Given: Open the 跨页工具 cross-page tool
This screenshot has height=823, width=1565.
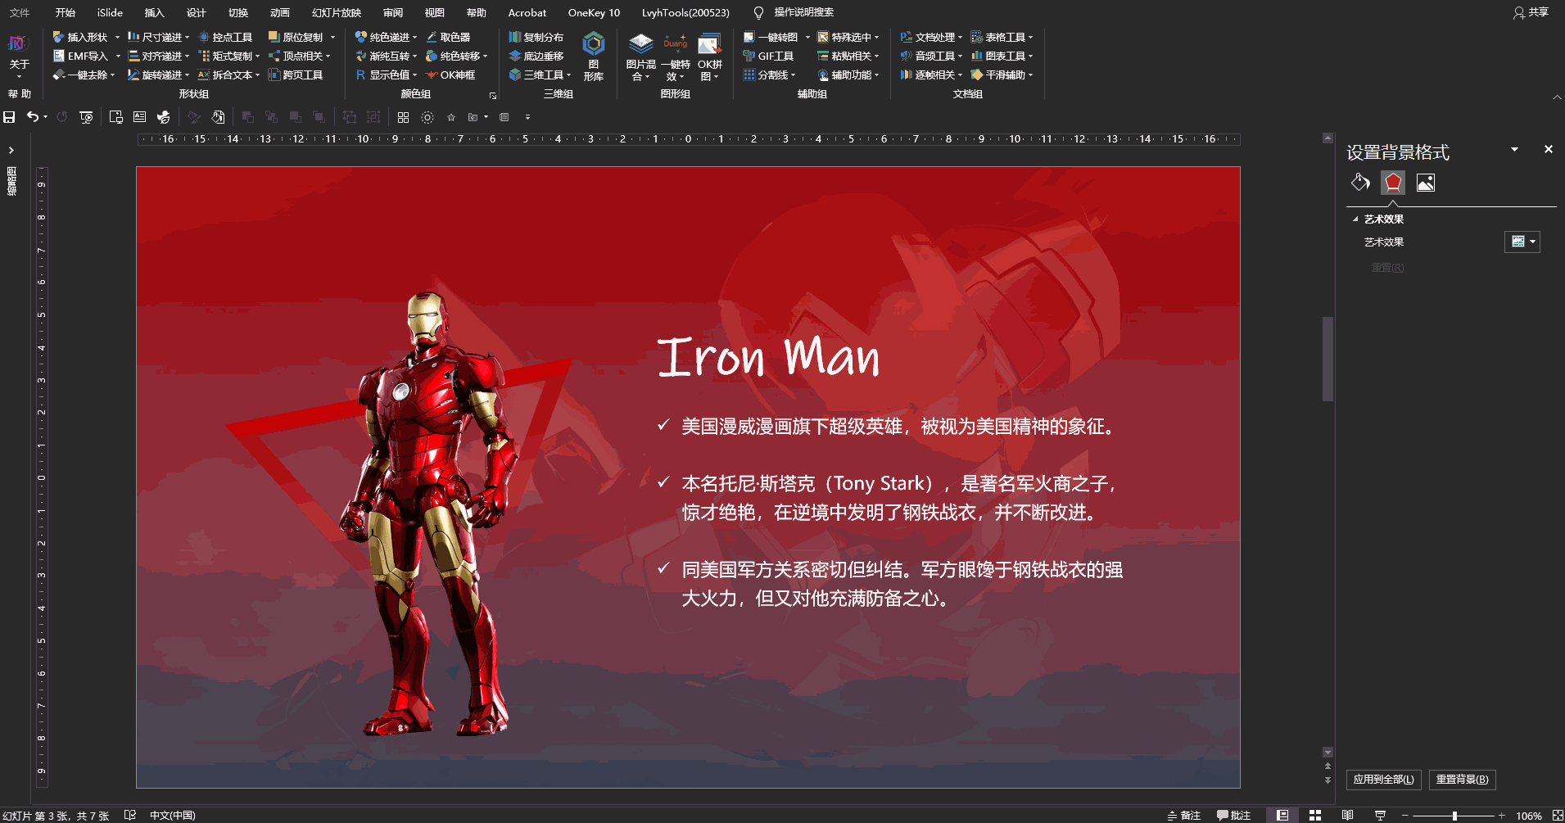Looking at the screenshot, I should pos(296,75).
